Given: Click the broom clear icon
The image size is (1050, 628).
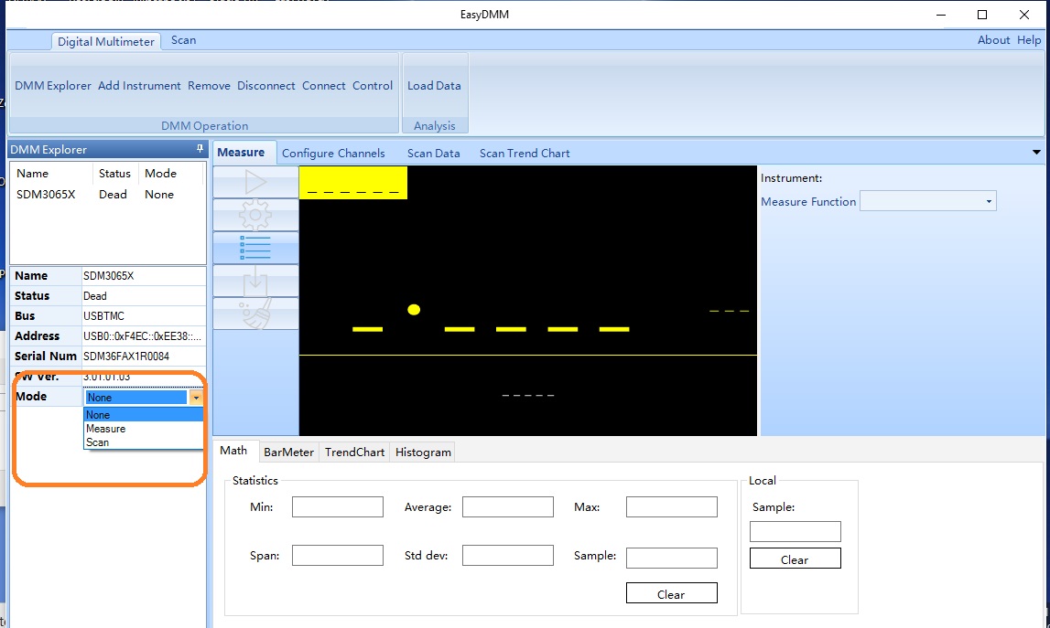Looking at the screenshot, I should 255,314.
